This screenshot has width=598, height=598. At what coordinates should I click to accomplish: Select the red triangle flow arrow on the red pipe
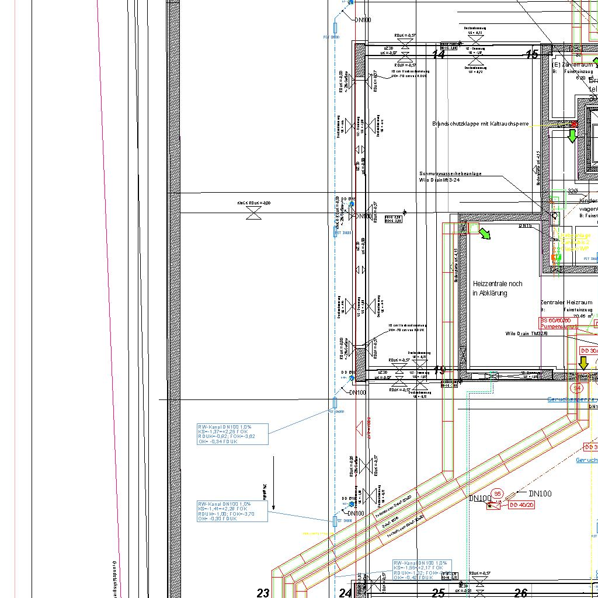point(359,428)
